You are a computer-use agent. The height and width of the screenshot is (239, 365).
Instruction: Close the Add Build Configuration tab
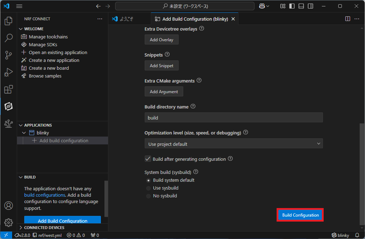click(233, 19)
